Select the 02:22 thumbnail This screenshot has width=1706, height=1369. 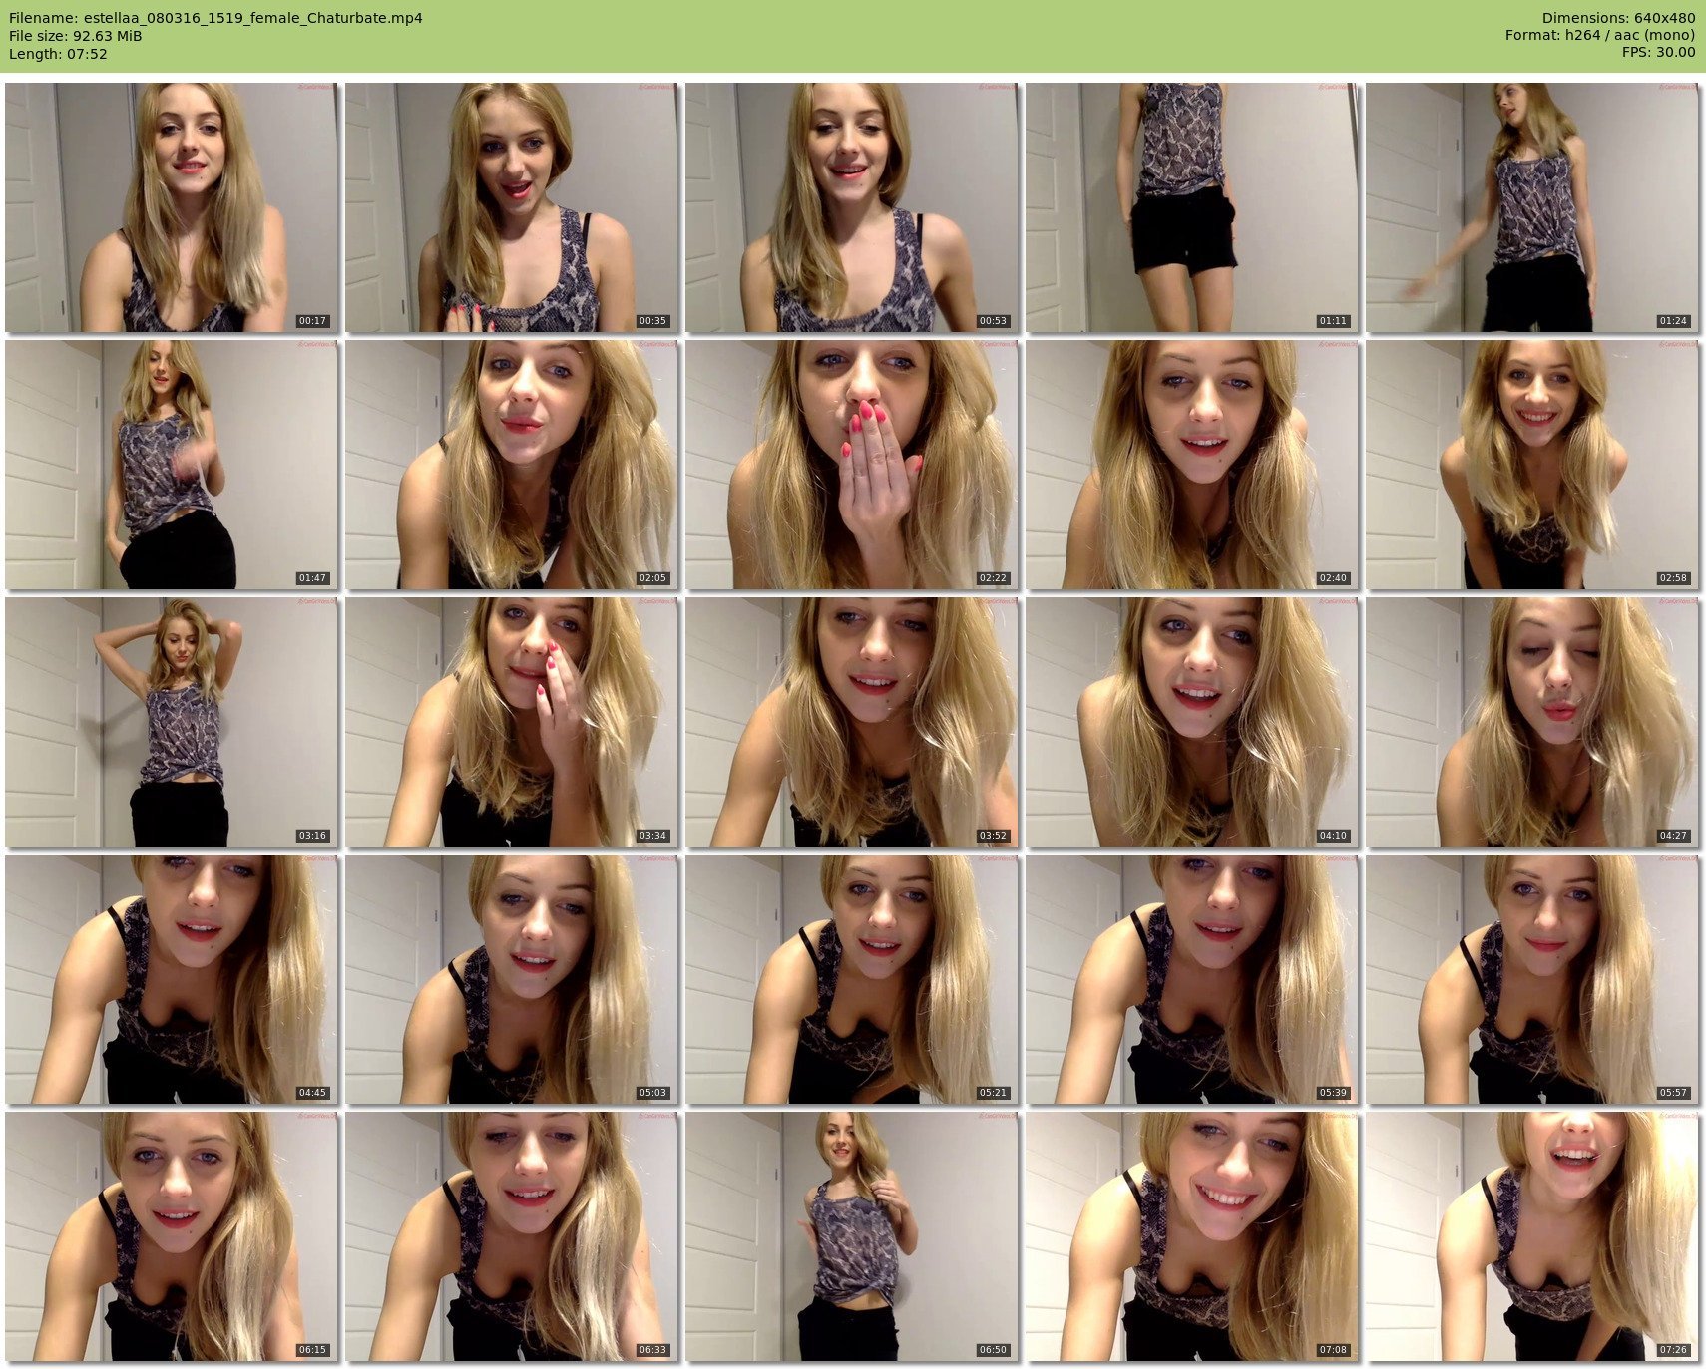click(852, 465)
